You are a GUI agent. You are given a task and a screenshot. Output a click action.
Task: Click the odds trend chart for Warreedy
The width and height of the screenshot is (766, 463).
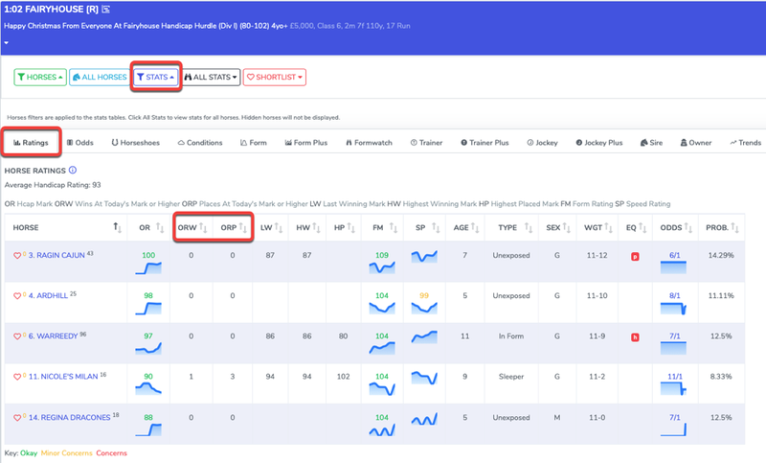[673, 347]
